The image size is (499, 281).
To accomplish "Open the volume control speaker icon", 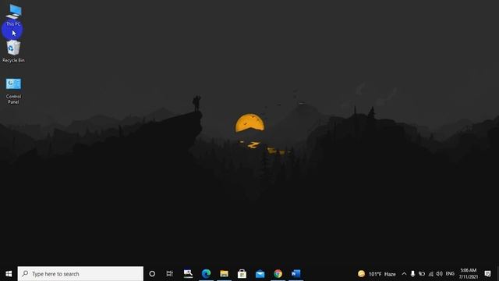I will pos(440,274).
